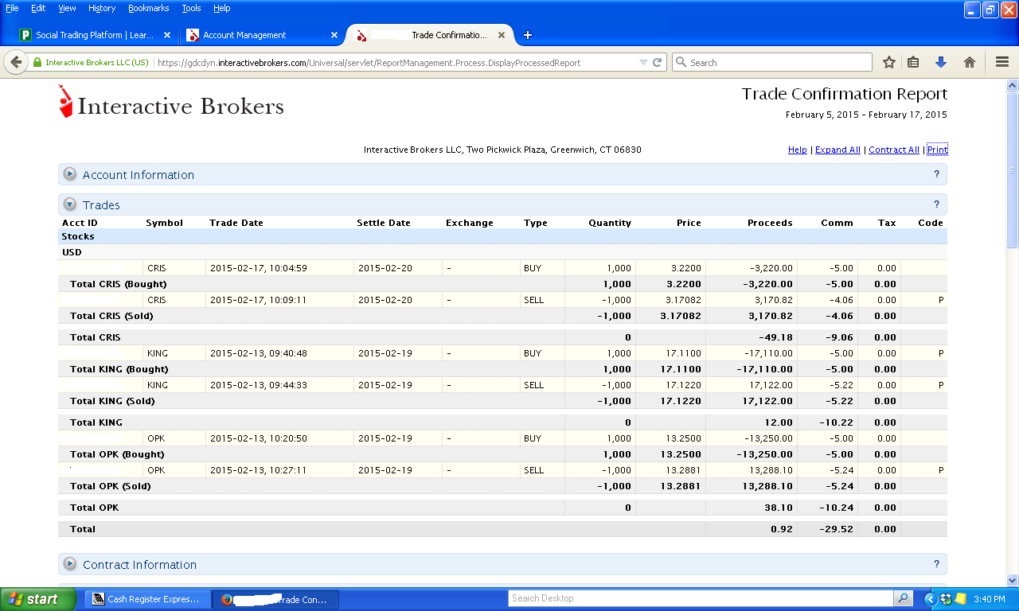Click the address bar URL field
This screenshot has width=1019, height=611.
coord(396,62)
